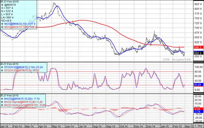Click the 700'0 price axis label
The width and height of the screenshot is (204, 128).
point(198,28)
